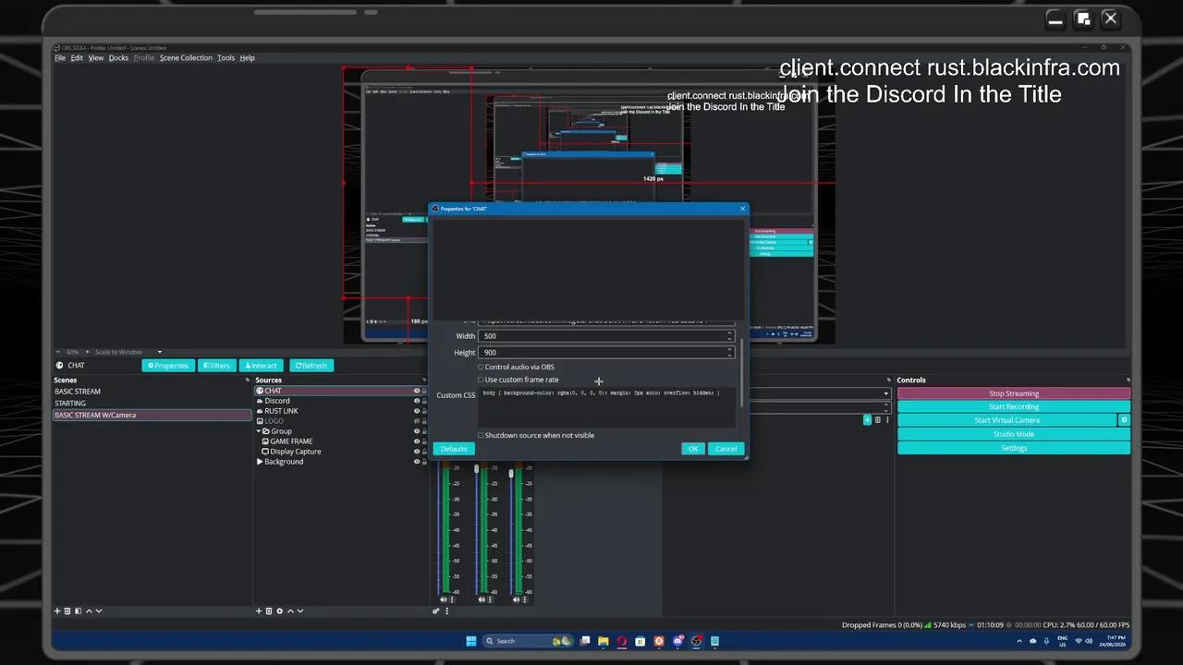Open the View menu

(96, 58)
